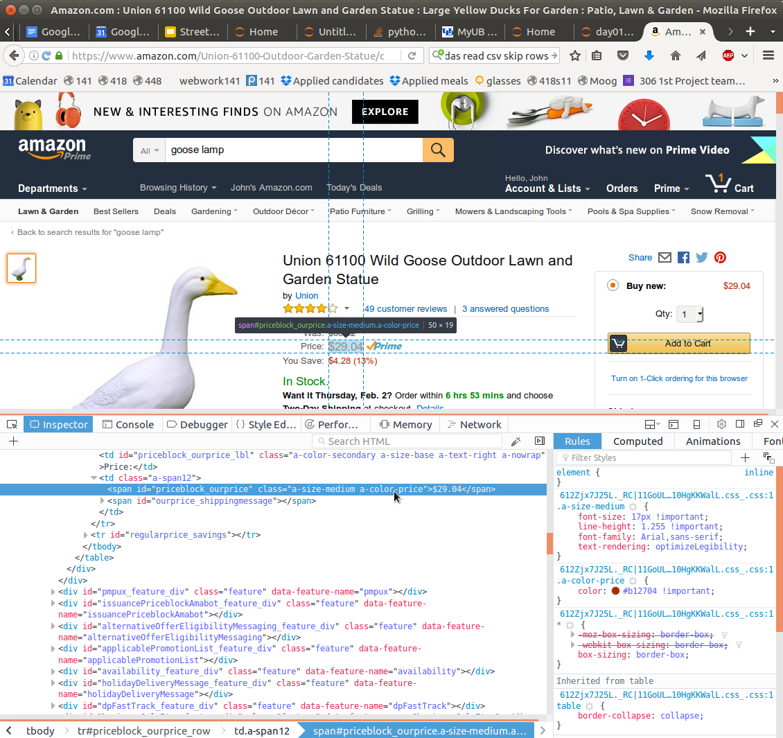The image size is (783, 738).
Task: Bookmark this page with the star icon
Action: point(575,56)
